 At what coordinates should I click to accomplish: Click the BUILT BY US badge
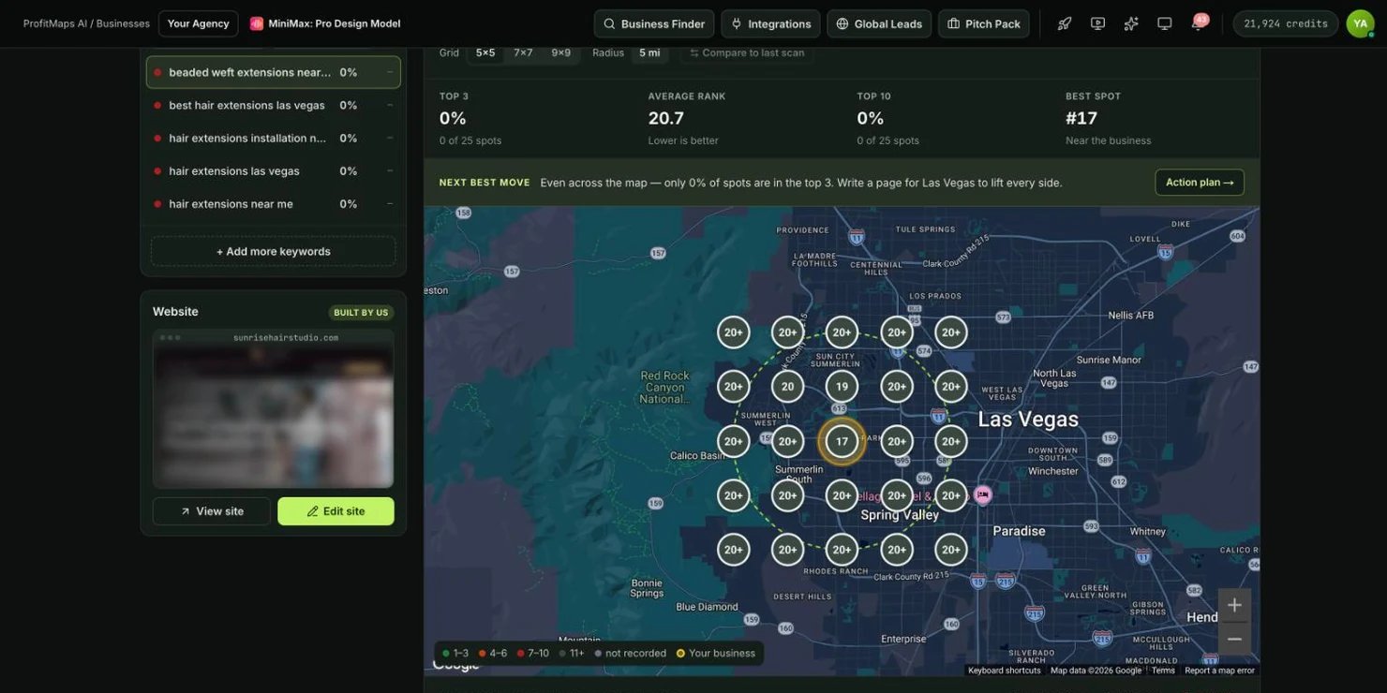pos(362,313)
